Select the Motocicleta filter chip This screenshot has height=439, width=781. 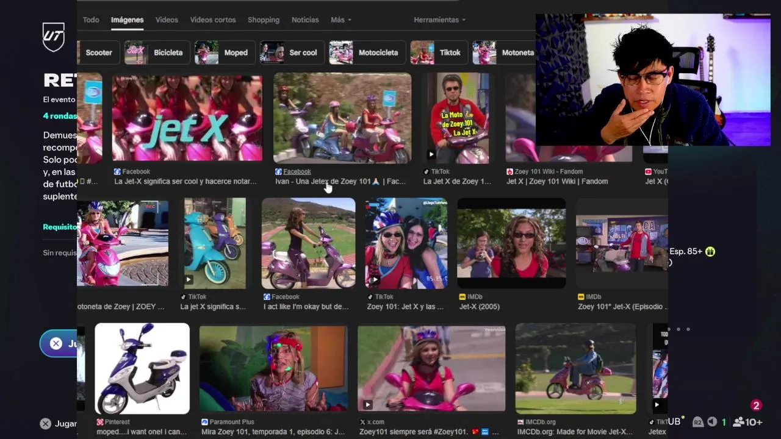point(367,52)
